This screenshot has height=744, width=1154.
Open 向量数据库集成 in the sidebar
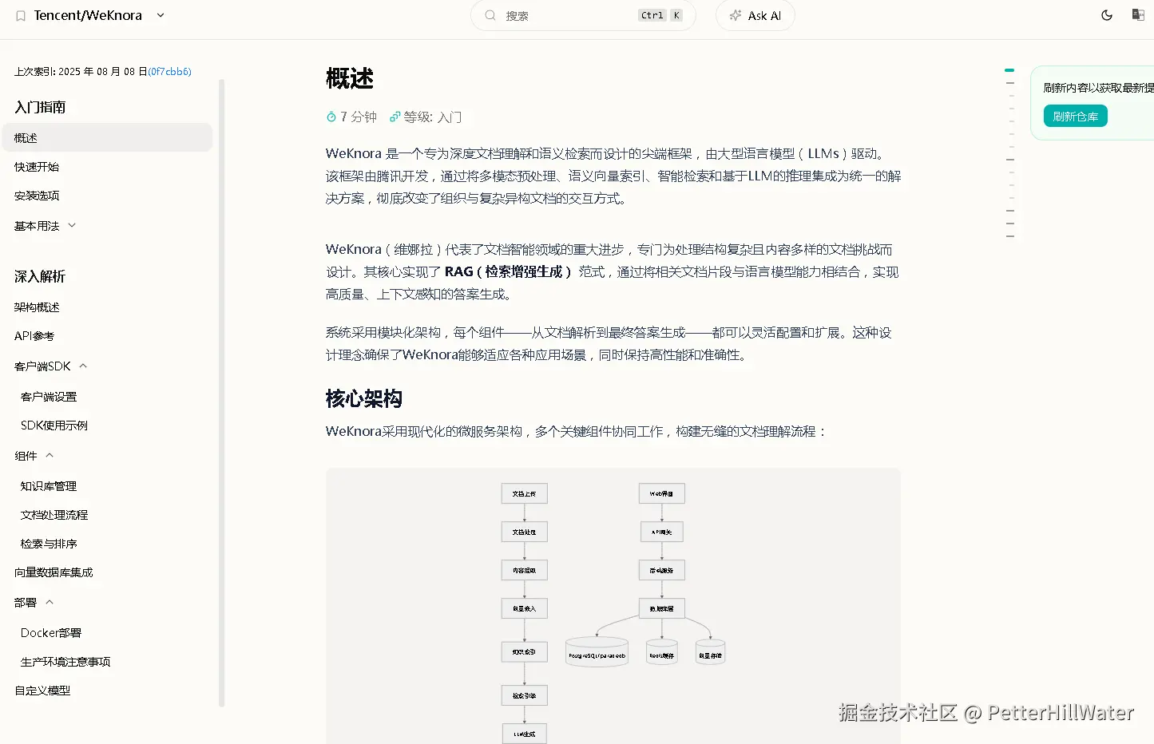[x=54, y=572]
